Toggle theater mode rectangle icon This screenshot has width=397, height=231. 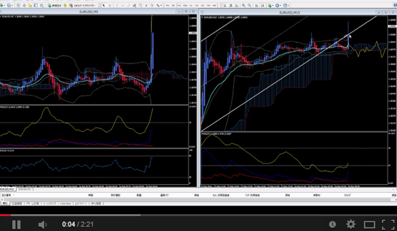(370, 224)
